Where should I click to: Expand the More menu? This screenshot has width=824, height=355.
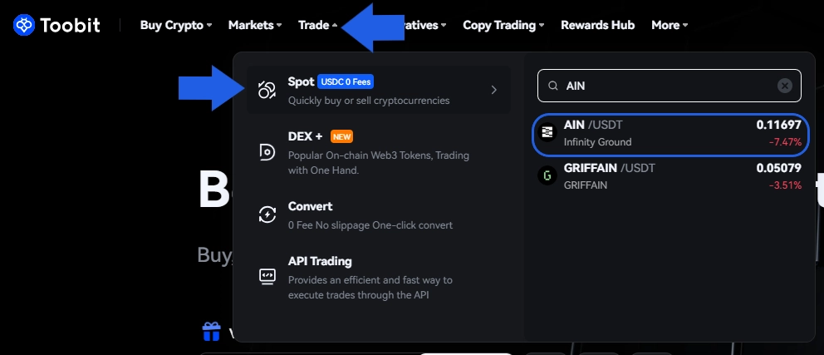point(669,25)
